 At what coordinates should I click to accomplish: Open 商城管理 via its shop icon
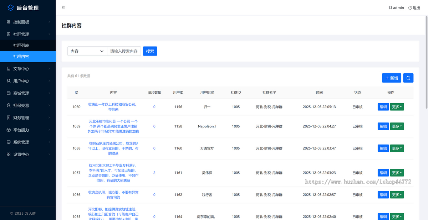(x=9, y=93)
